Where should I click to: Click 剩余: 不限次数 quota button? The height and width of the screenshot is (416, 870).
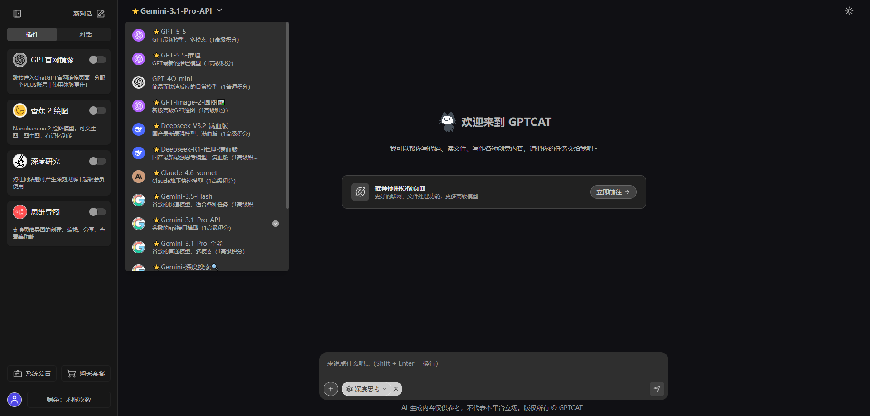pyautogui.click(x=69, y=400)
